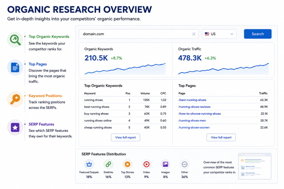The width and height of the screenshot is (284, 189).
Task: View full report for Top Organic Keywords
Action: [x=125, y=138]
